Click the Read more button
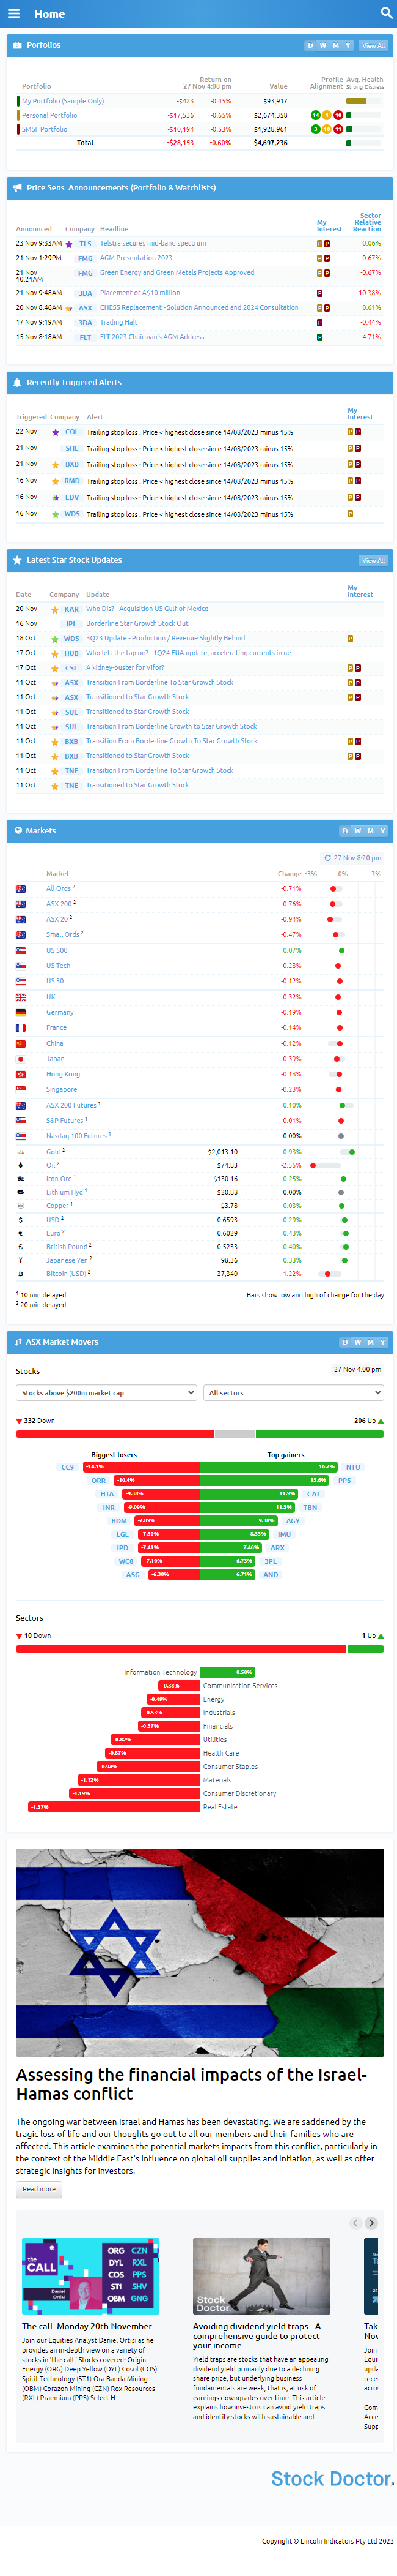 click(39, 2189)
